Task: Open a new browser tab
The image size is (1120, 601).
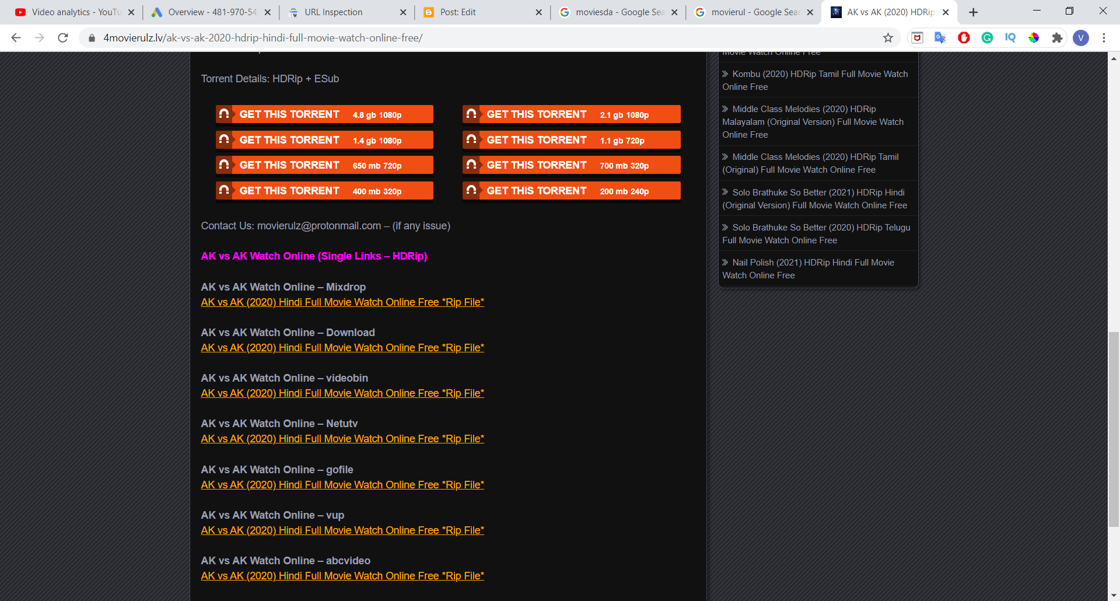Action: [973, 12]
